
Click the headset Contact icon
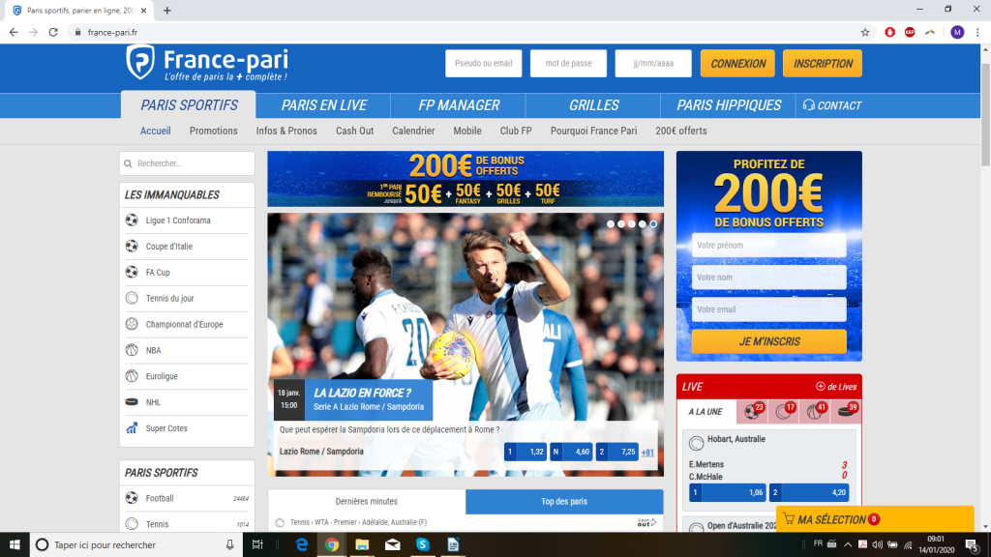(808, 104)
